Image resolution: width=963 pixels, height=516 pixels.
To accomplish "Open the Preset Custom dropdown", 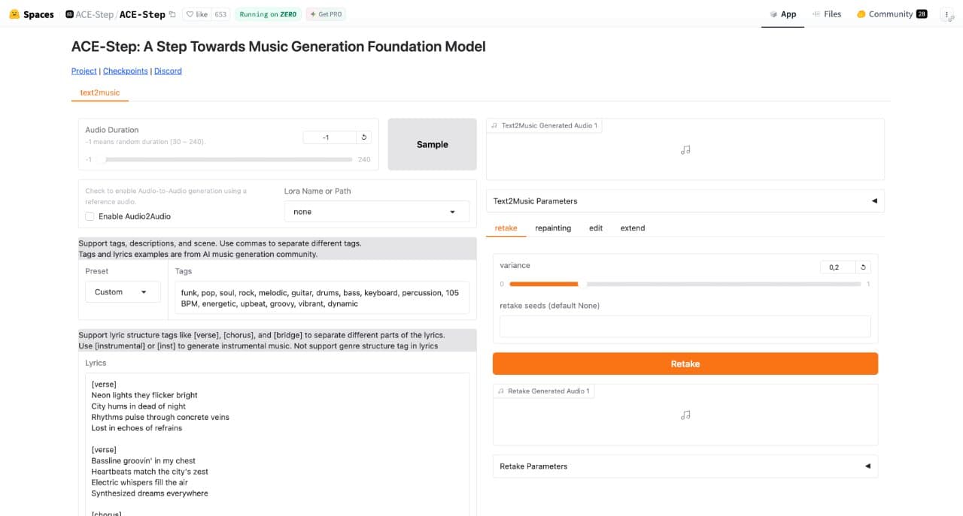I will coord(123,292).
